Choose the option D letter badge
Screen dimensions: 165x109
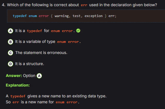click(x=10, y=64)
